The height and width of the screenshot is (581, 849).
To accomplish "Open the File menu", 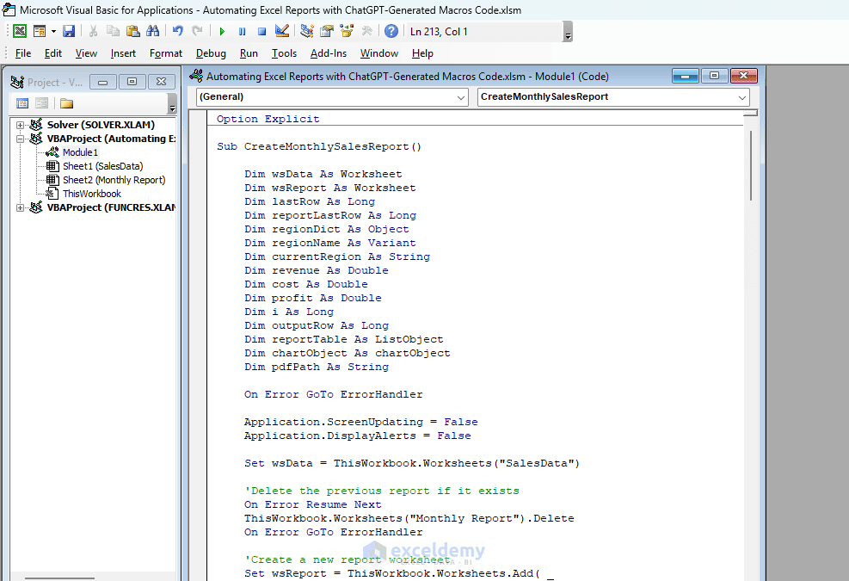I will pos(22,53).
